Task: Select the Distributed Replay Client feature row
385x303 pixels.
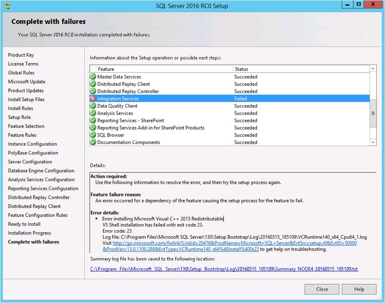Action: click(x=230, y=84)
